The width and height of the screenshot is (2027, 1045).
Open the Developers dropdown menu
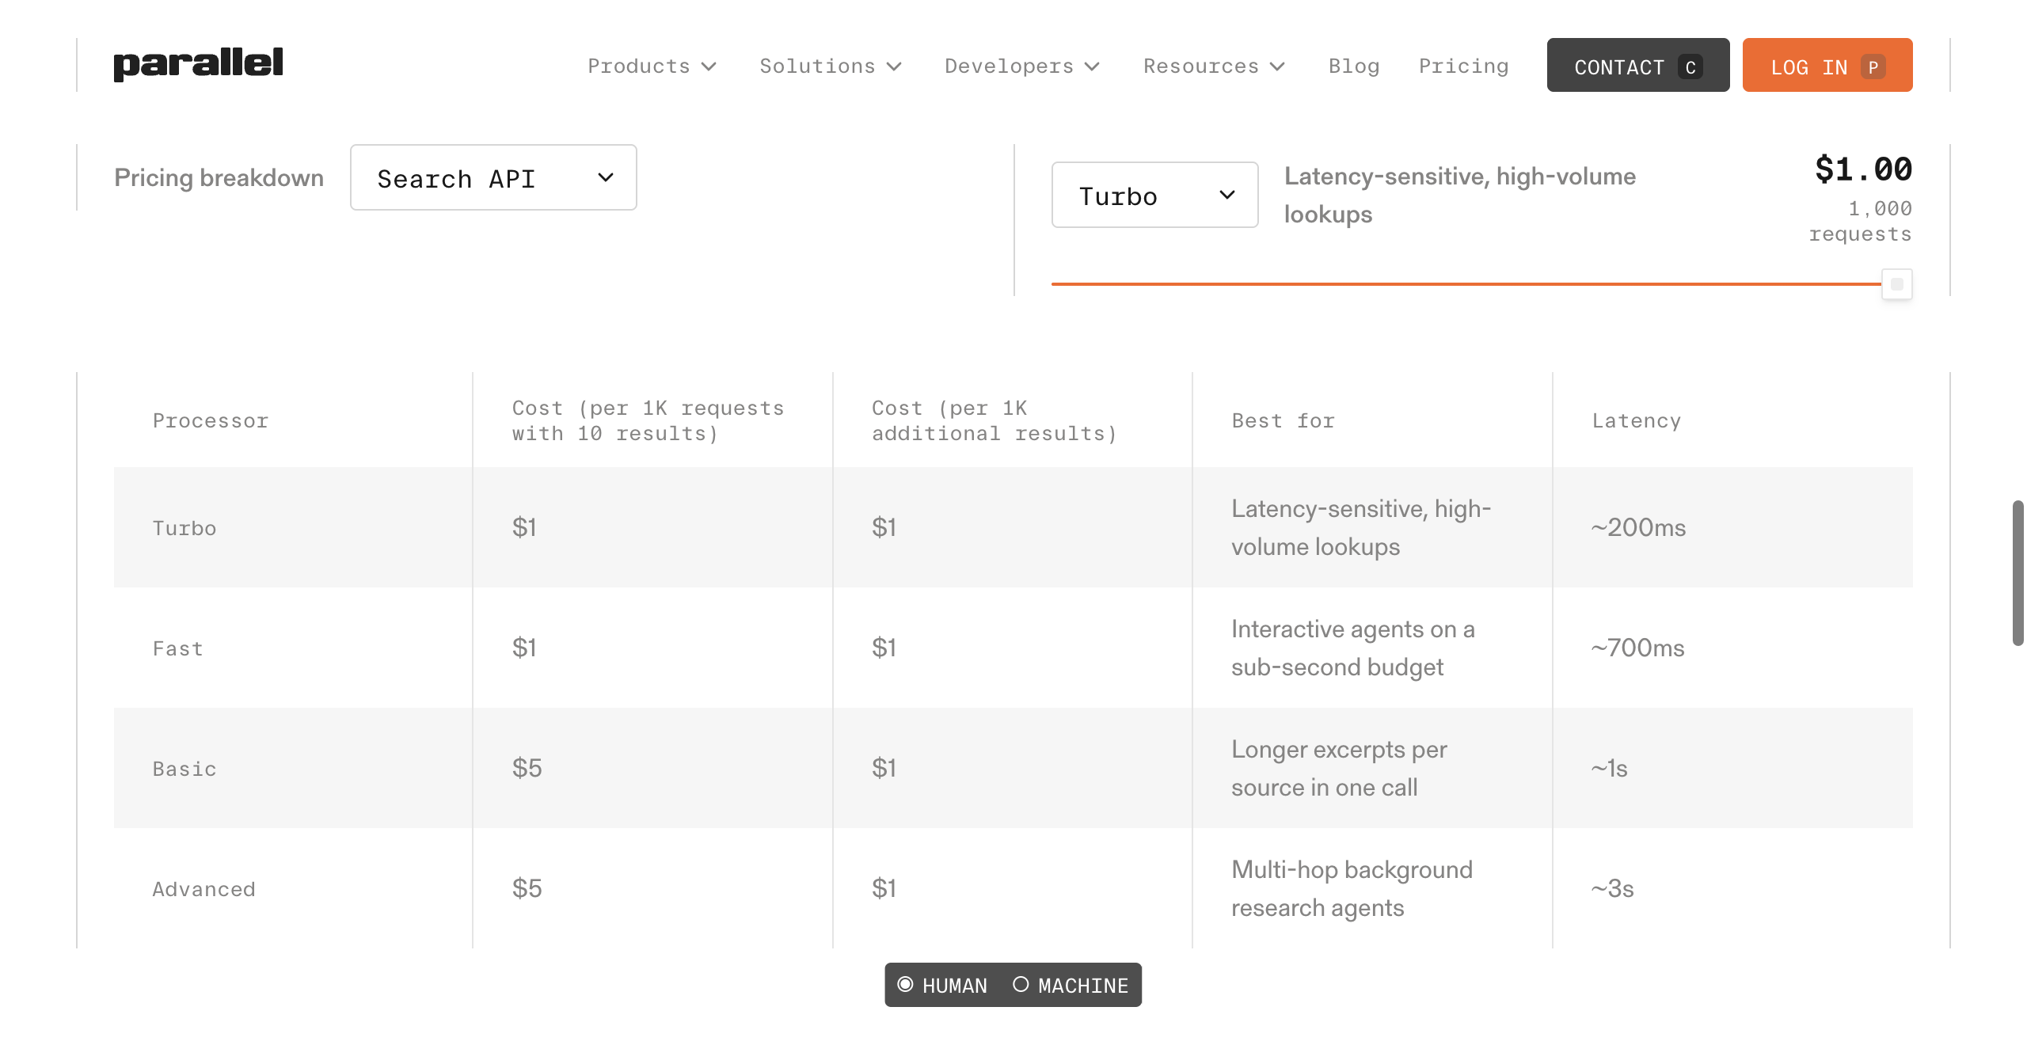1022,66
